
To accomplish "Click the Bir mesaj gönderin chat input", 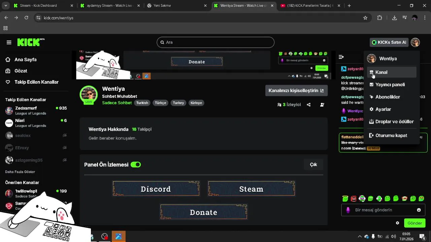I will click(x=384, y=210).
